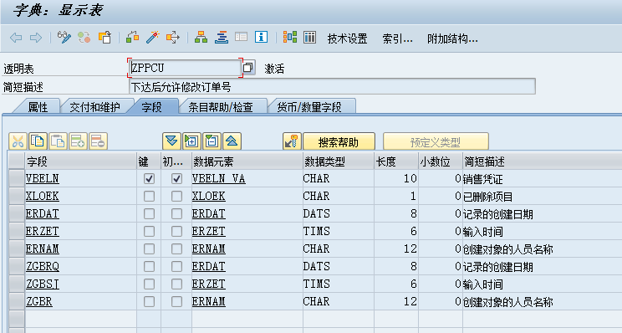Image resolution: width=622 pixels, height=333 pixels.
Task: Toggle key checkbox for XLOEK
Action: (149, 196)
